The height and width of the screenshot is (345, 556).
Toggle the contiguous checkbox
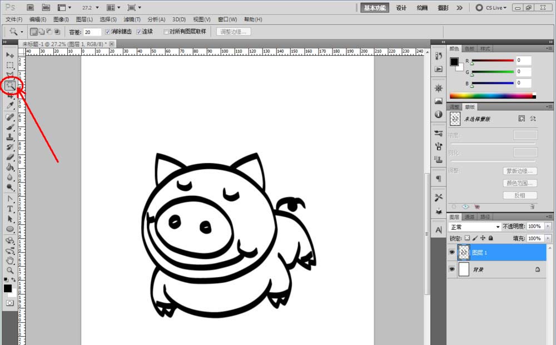(x=138, y=32)
